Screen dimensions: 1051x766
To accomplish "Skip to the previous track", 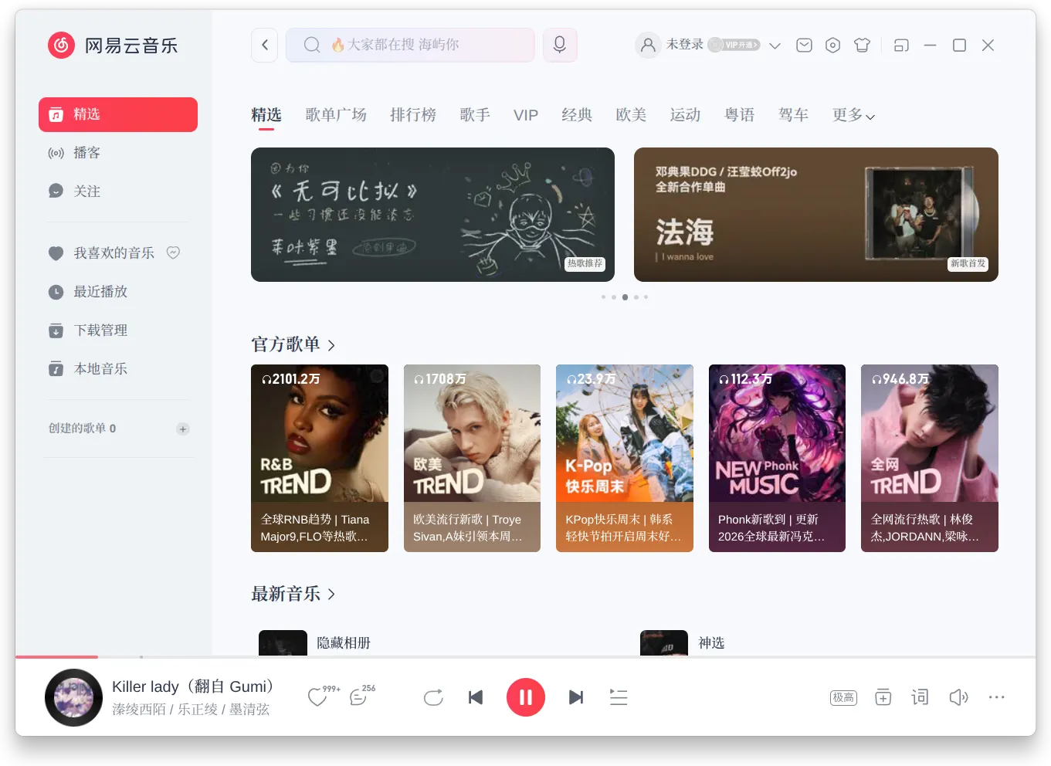I will pos(476,697).
